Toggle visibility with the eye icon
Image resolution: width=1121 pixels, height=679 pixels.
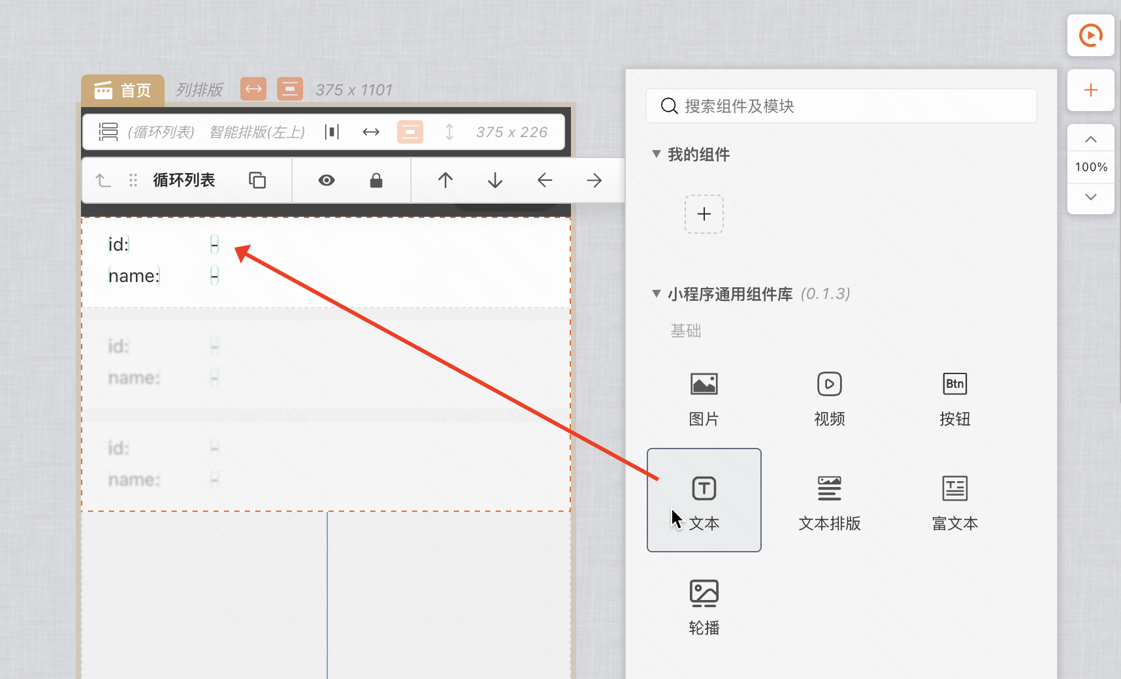(327, 180)
